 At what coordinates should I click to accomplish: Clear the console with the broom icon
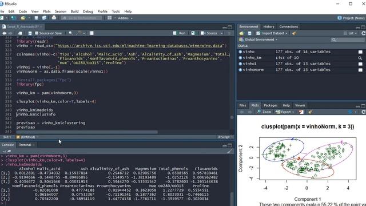click(x=230, y=151)
